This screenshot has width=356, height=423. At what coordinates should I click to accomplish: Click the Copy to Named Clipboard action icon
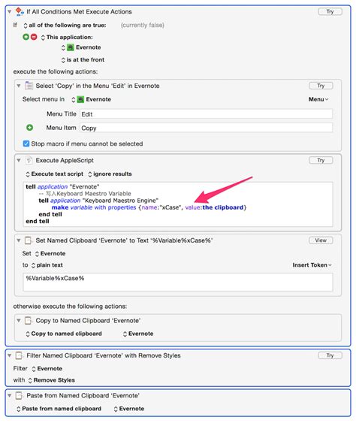[x=29, y=321]
